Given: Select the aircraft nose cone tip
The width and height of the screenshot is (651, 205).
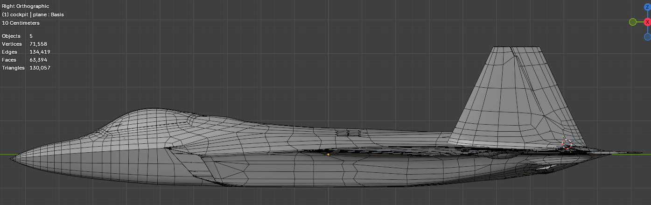Looking at the screenshot, I should point(14,157).
